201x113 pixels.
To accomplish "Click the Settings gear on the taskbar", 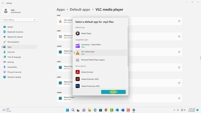I will (134, 110).
